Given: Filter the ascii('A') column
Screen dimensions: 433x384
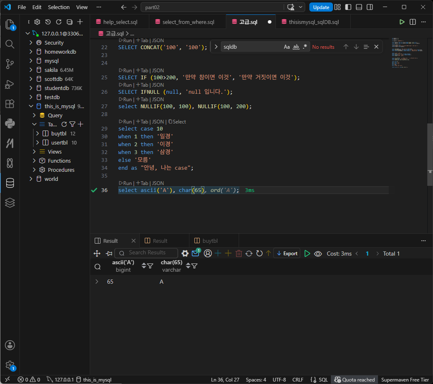Looking at the screenshot, I should coord(150,266).
